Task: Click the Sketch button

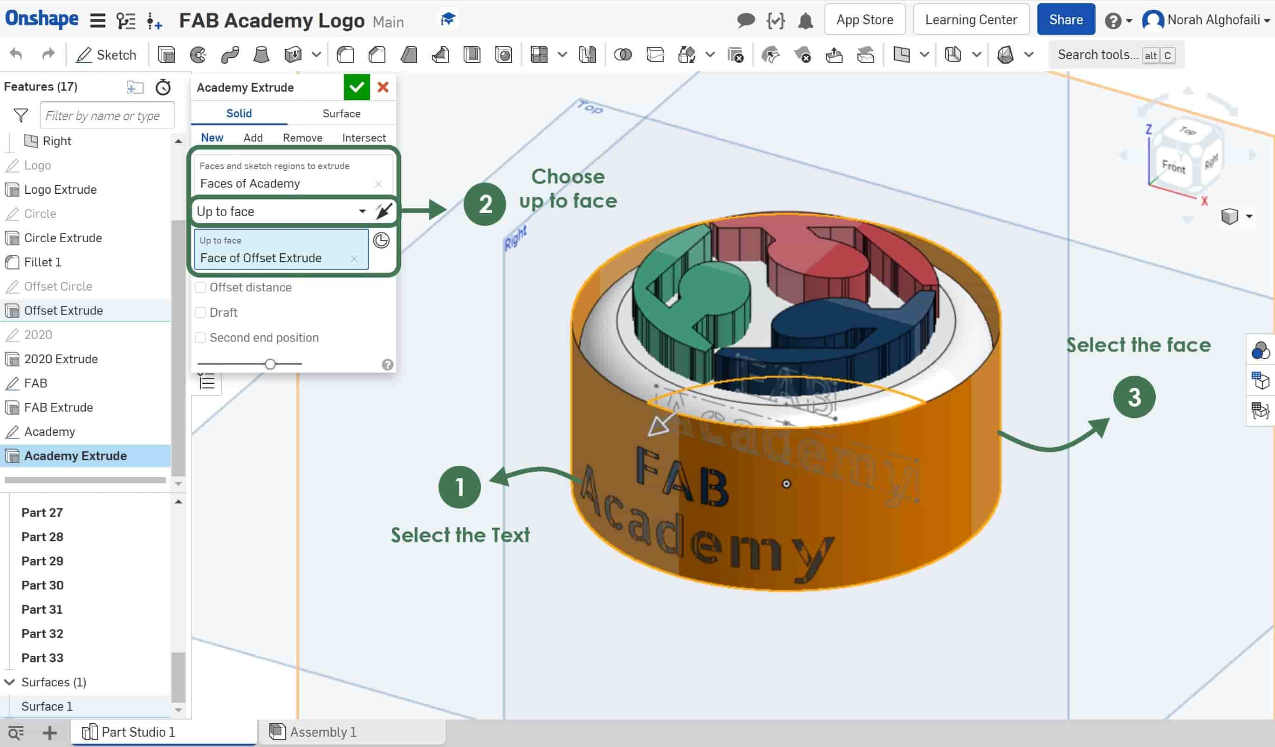Action: pyautogui.click(x=106, y=54)
